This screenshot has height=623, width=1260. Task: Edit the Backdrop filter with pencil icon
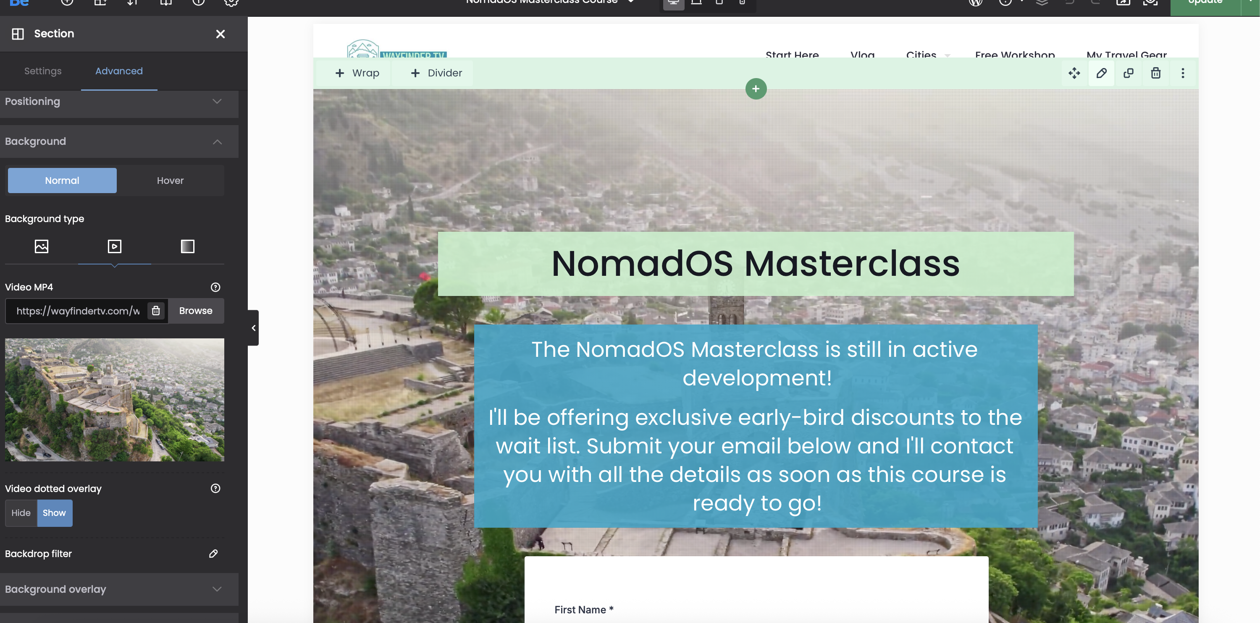tap(213, 554)
